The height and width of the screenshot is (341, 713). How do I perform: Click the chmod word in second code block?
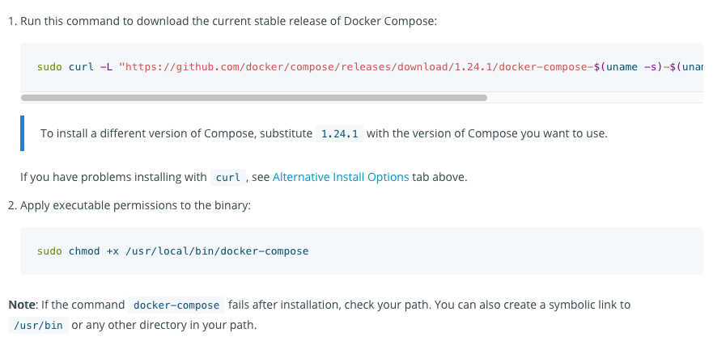coord(84,251)
